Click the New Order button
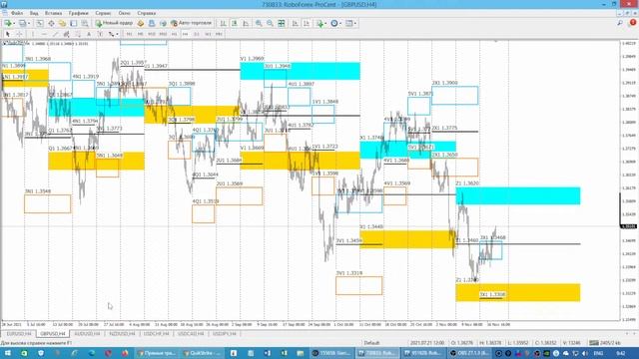The height and width of the screenshot is (359, 639). 114,23
